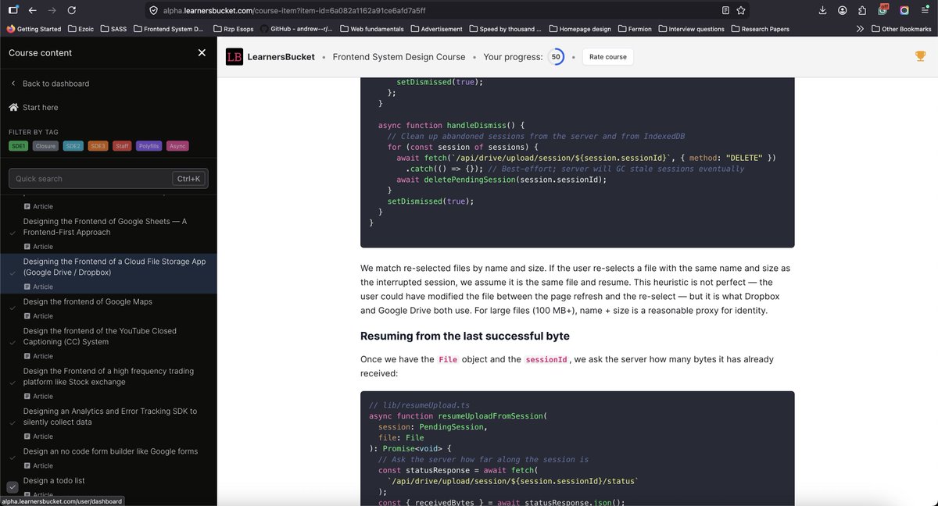Viewport: 938px width, 506px height.
Task: Click the address bar URL
Action: coord(295,11)
